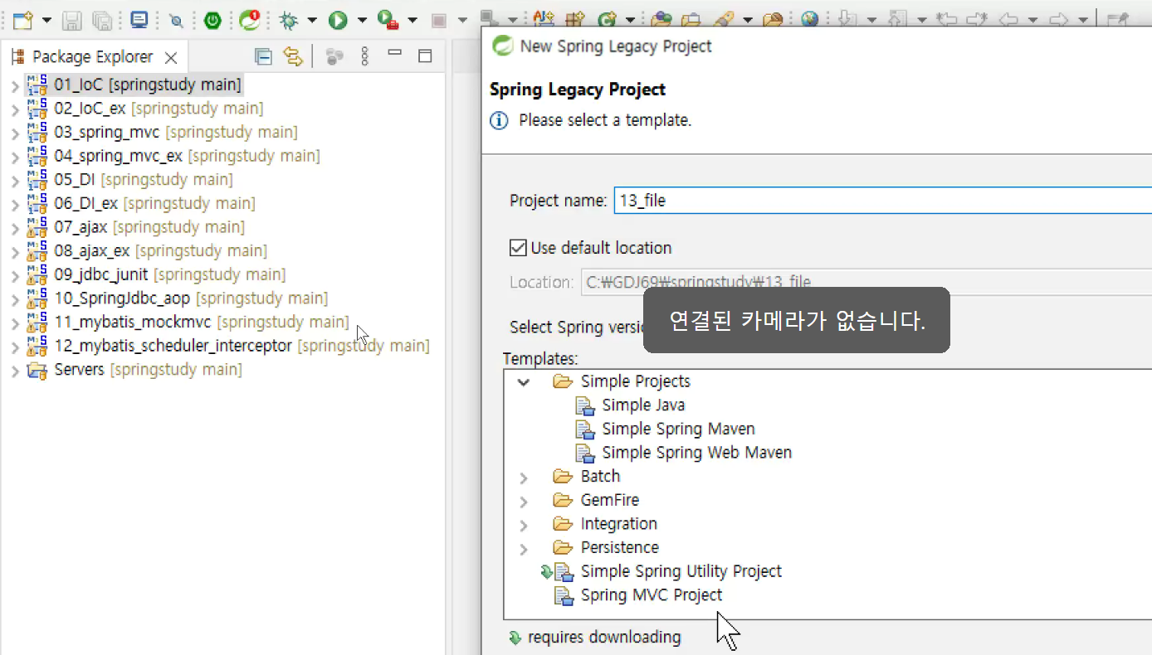Screen dimensions: 1152x655
Task: Click the Debug bug icon
Action: (x=289, y=20)
